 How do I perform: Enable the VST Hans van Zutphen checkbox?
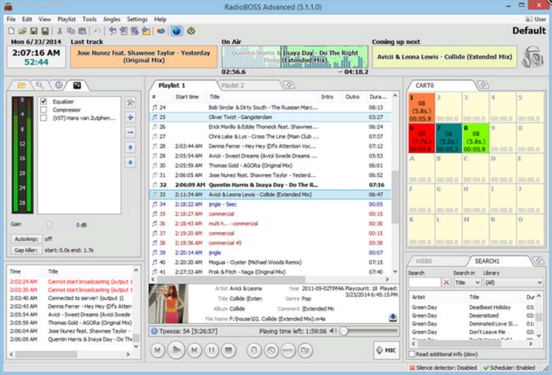(x=44, y=118)
